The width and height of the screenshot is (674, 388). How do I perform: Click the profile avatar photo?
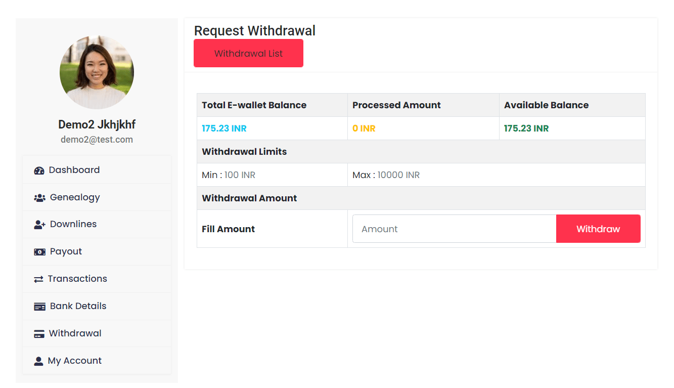(x=97, y=72)
